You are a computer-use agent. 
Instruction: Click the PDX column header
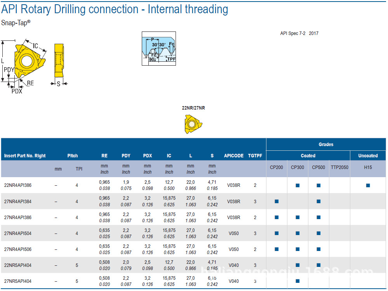point(148,156)
